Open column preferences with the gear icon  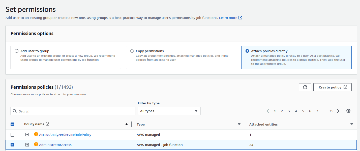348,111
